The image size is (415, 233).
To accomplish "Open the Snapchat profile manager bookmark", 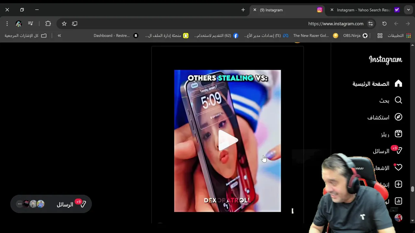I will 167,36.
